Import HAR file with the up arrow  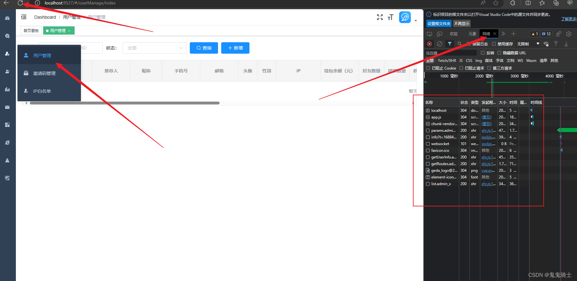coord(556,44)
